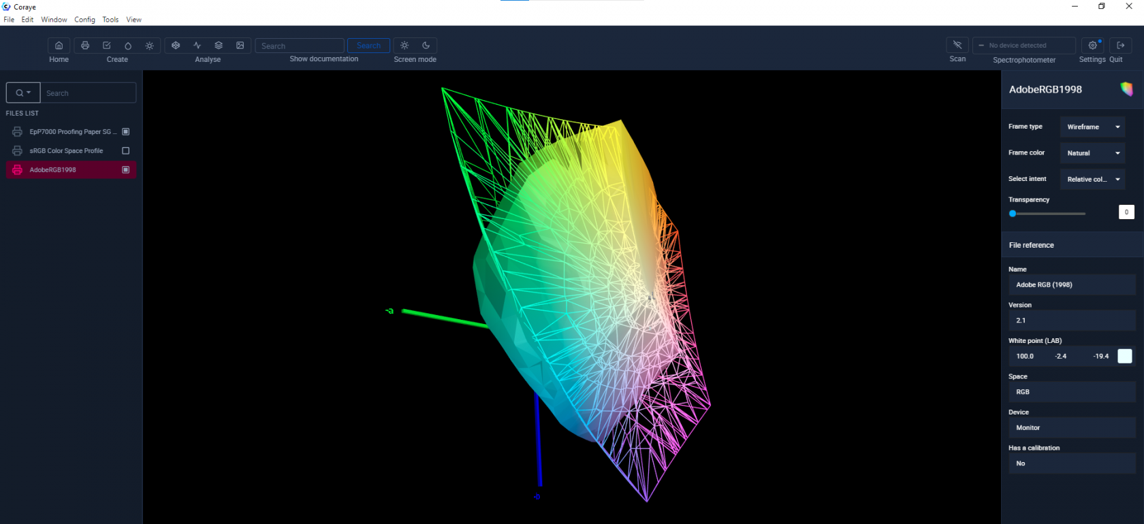Open spectrophotometer device selector

(x=1024, y=45)
